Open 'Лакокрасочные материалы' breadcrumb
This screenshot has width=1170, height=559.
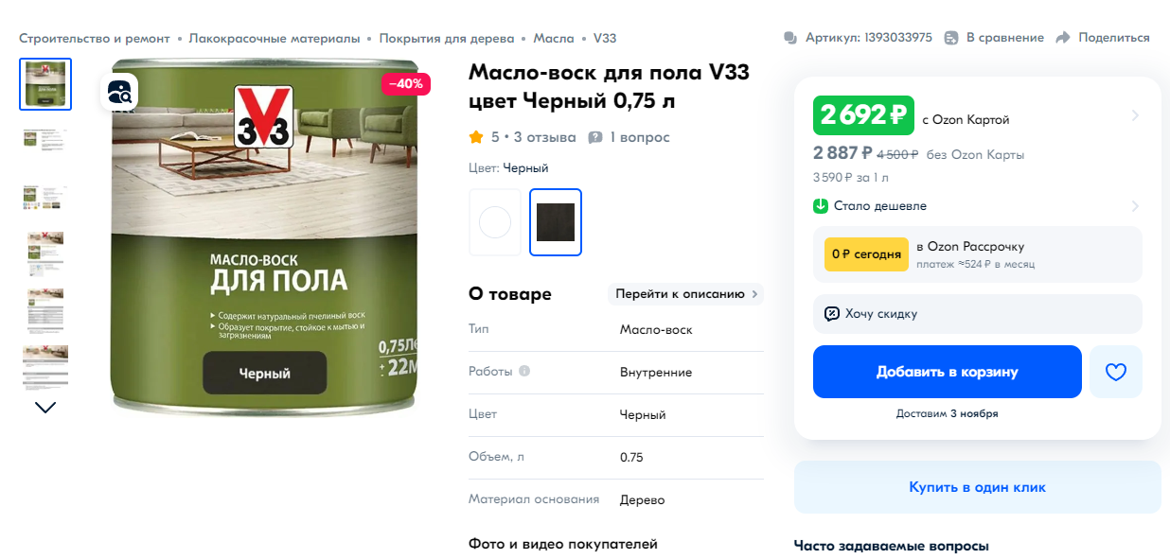coord(275,38)
